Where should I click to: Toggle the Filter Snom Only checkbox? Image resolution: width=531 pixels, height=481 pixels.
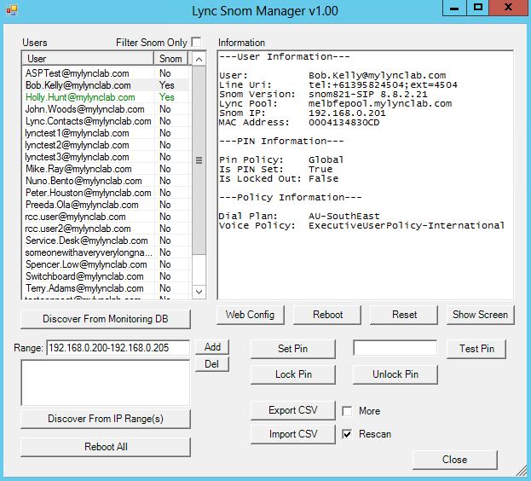(196, 42)
